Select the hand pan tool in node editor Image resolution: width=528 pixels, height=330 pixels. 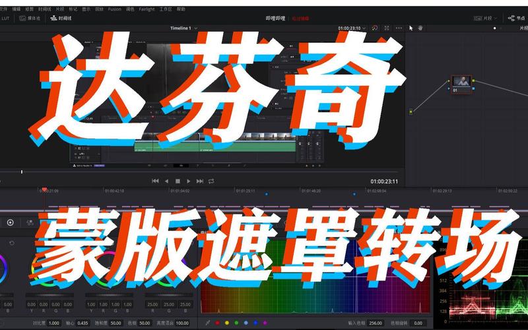point(420,28)
